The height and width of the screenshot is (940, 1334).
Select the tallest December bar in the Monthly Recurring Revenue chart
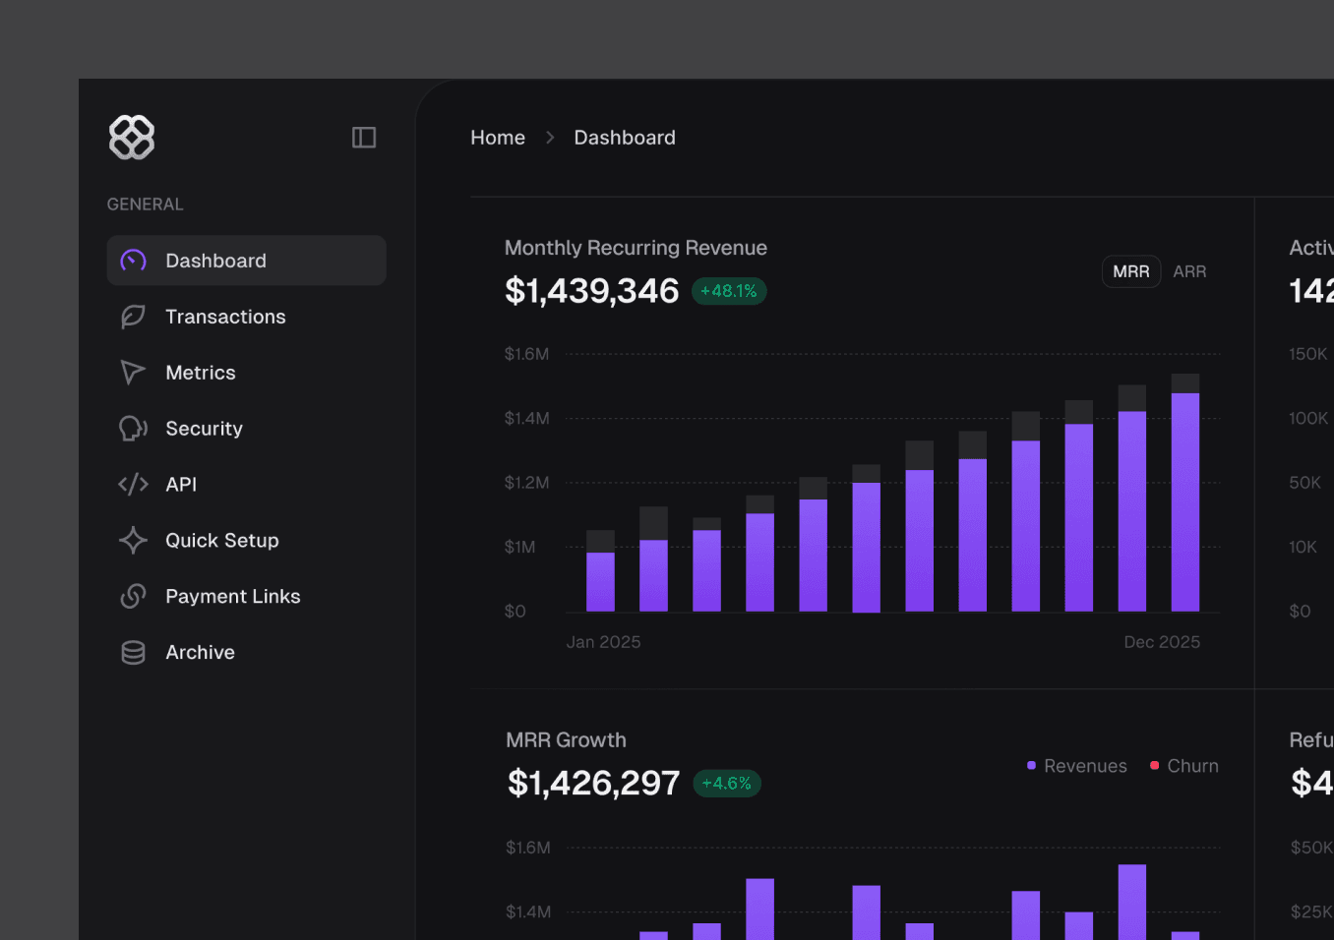point(1185,493)
